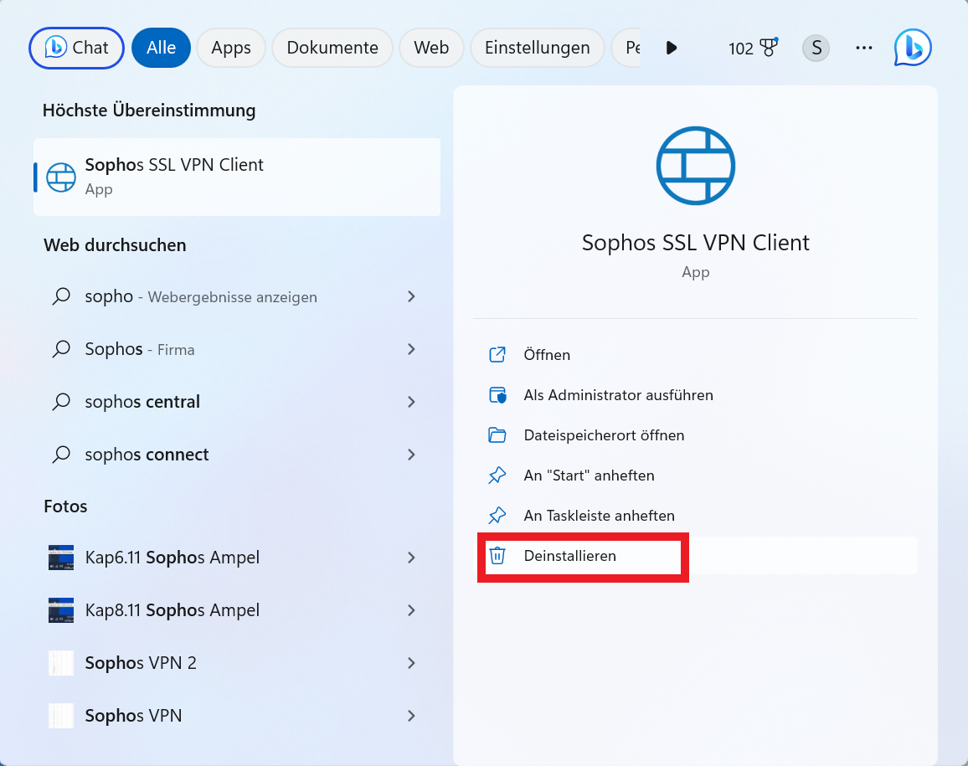Screen dimensions: 968x766
Task: Launch Bing from the top-right icon
Action: 913,48
